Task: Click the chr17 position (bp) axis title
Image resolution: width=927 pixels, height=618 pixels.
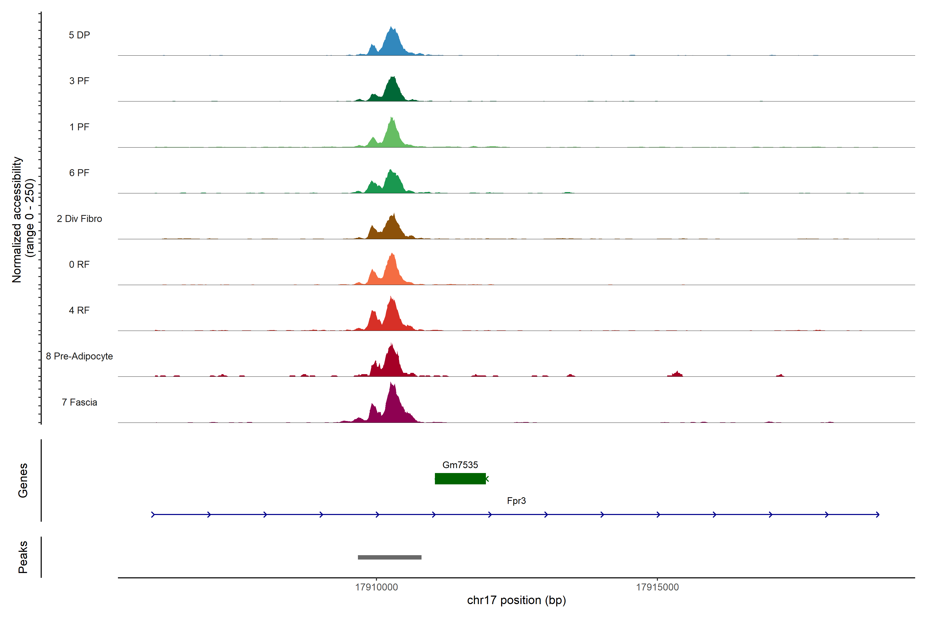Action: pos(516,600)
